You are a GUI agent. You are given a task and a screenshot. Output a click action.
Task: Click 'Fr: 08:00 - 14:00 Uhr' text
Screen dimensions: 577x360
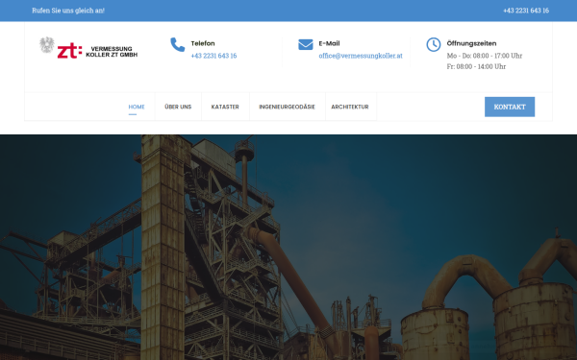tap(477, 66)
